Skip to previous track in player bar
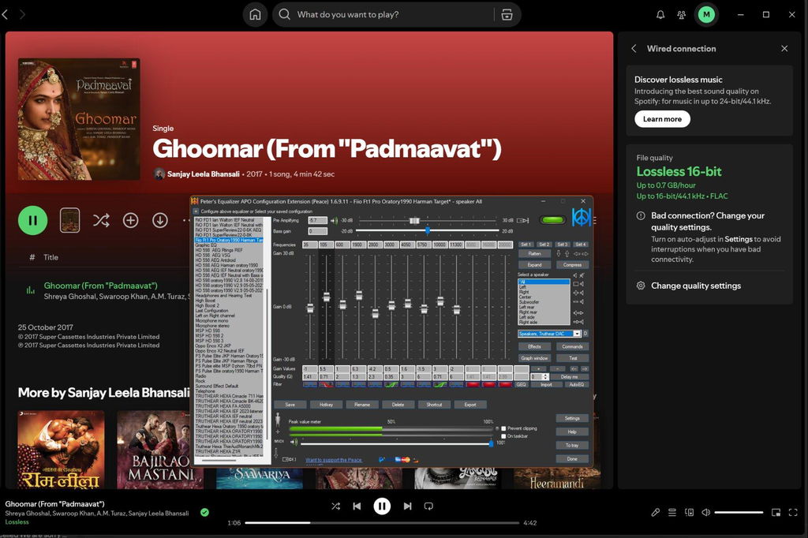Image resolution: width=808 pixels, height=538 pixels. [x=357, y=506]
